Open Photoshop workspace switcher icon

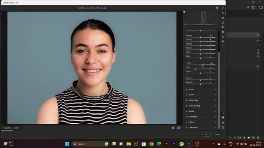coord(253,7)
